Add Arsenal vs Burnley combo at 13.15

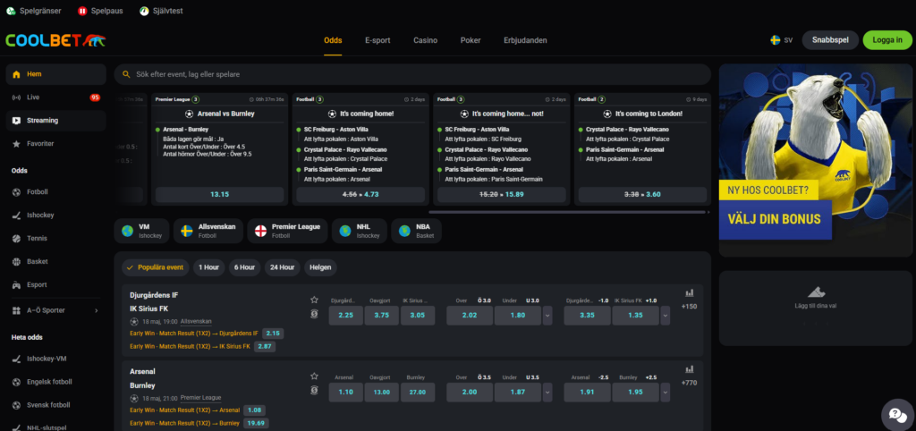point(220,194)
